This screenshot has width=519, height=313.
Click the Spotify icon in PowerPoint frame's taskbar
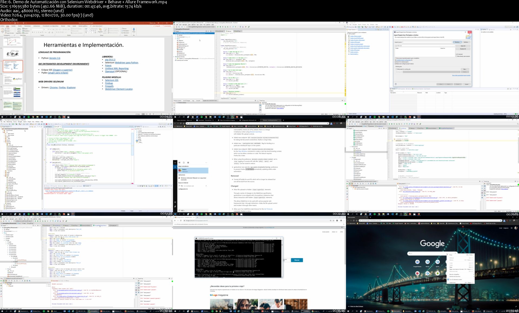click(29, 117)
